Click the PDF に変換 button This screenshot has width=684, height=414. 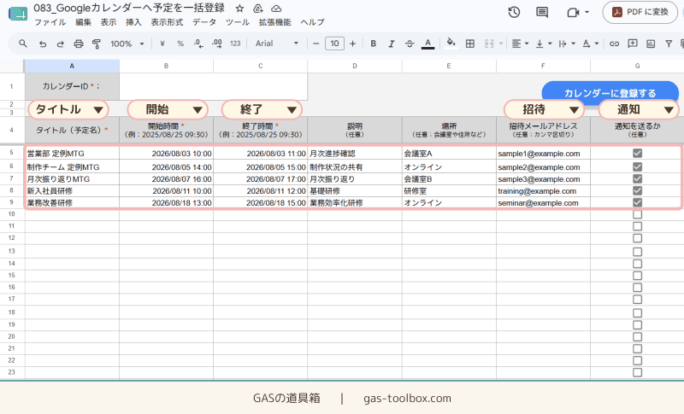point(640,12)
